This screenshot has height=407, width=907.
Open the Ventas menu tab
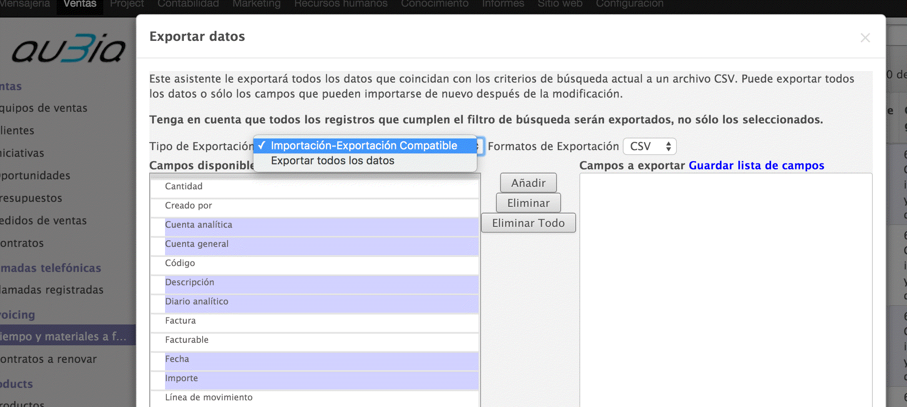80,4
